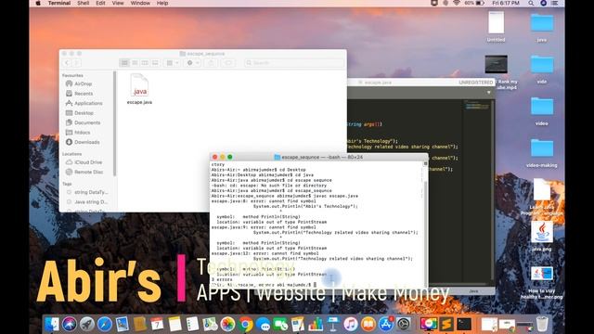Viewport: 594px width, 334px height.
Task: Select java folder on Desktop
Action: tap(542, 27)
